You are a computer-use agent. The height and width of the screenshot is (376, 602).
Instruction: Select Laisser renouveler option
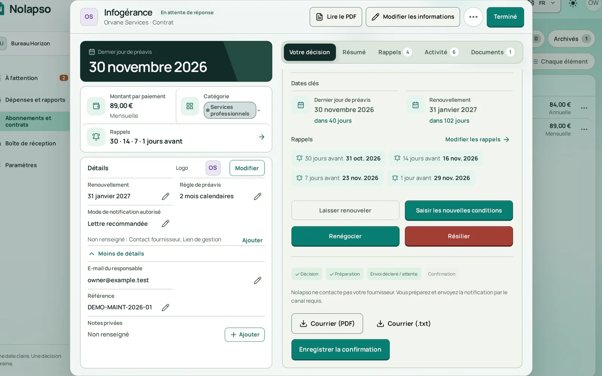coord(345,211)
